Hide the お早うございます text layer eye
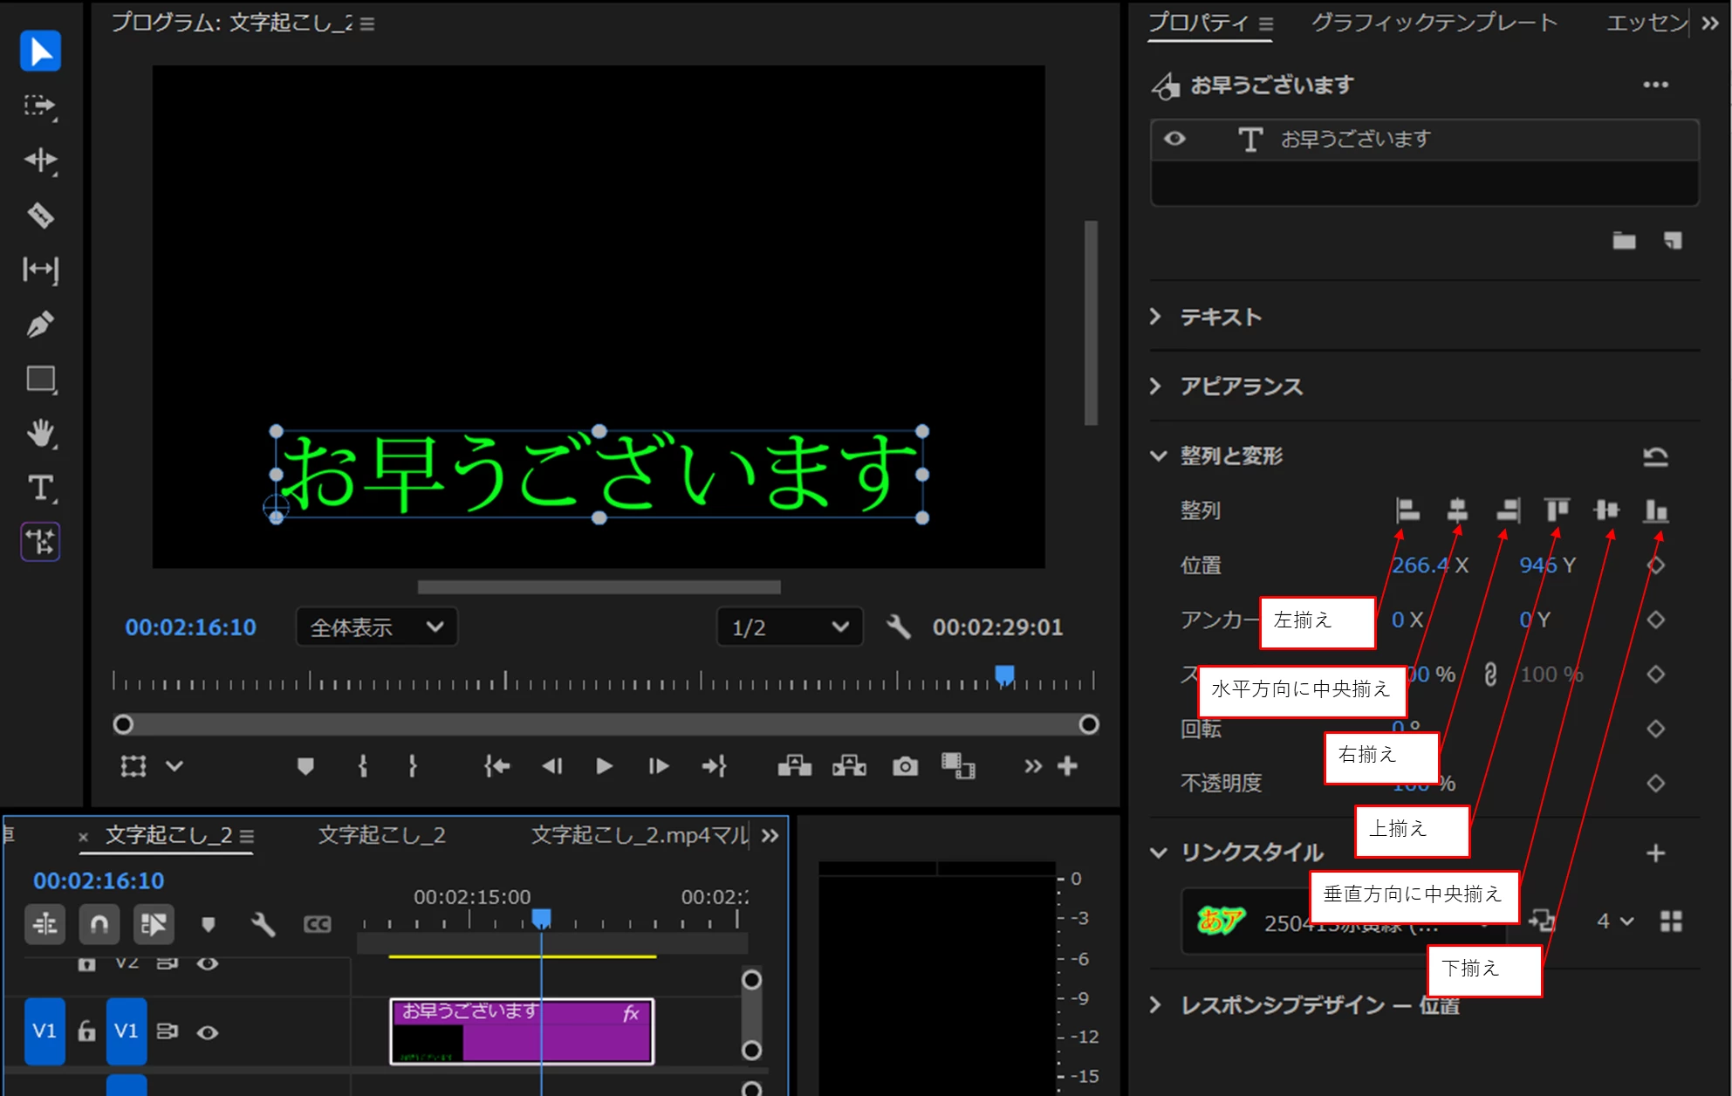 pos(1174,139)
